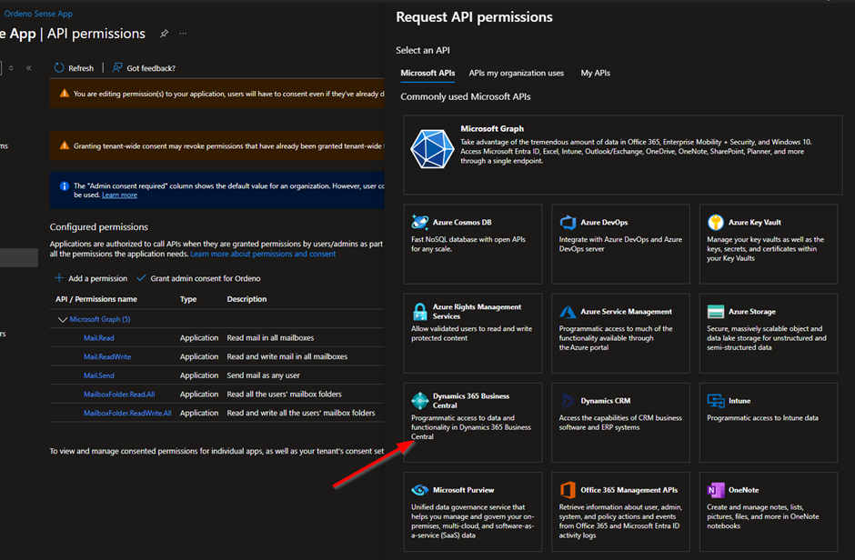
Task: Click the Azure DevOps icon
Action: (568, 222)
